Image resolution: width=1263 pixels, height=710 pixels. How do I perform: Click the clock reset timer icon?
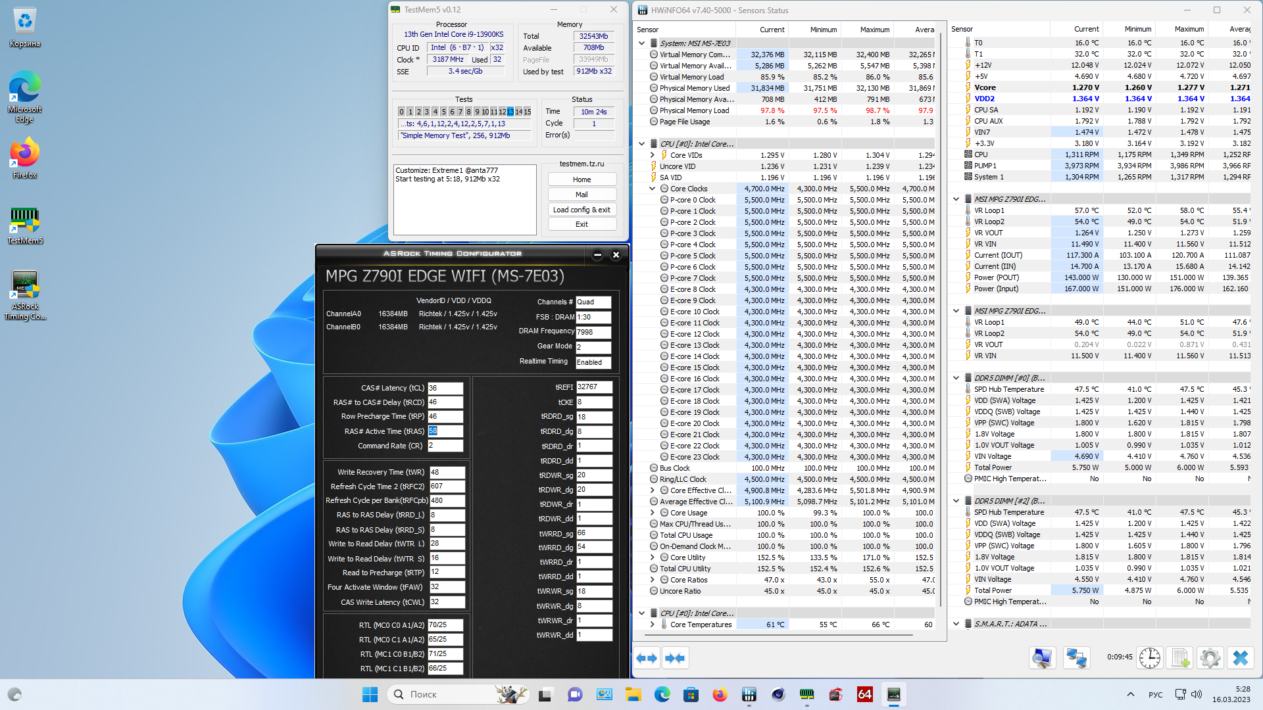pos(1150,658)
